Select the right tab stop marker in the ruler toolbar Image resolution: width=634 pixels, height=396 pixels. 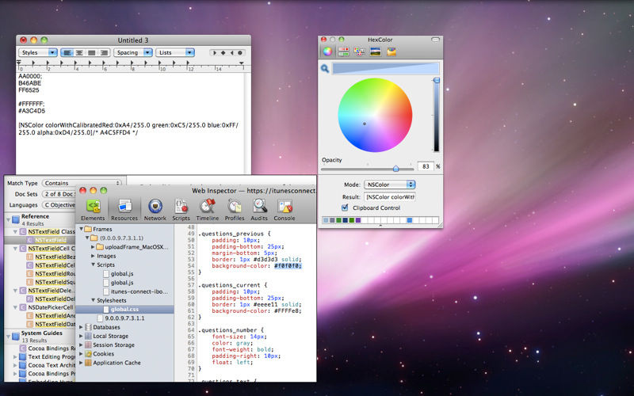click(x=231, y=52)
